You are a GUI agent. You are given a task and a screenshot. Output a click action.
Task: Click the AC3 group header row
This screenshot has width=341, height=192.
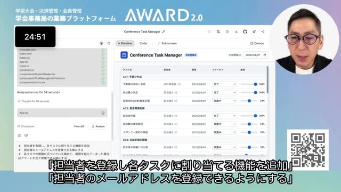pyautogui.click(x=193, y=140)
